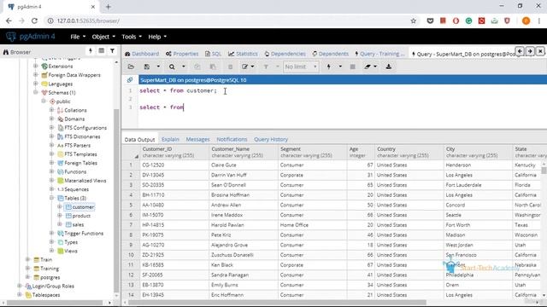Open the No limit rows dropdown
547x307 pixels.
(301, 67)
